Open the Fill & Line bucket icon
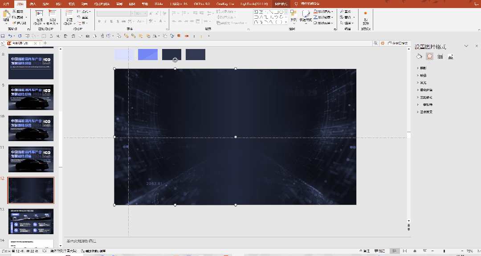This screenshot has height=256, width=481. 419,57
